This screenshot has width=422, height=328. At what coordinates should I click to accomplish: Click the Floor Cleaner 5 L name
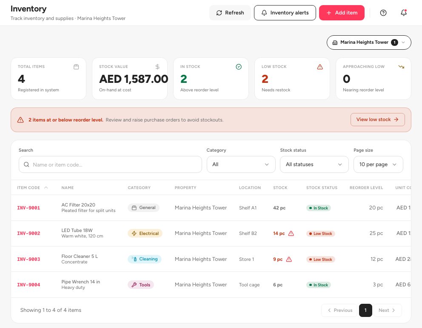80,256
